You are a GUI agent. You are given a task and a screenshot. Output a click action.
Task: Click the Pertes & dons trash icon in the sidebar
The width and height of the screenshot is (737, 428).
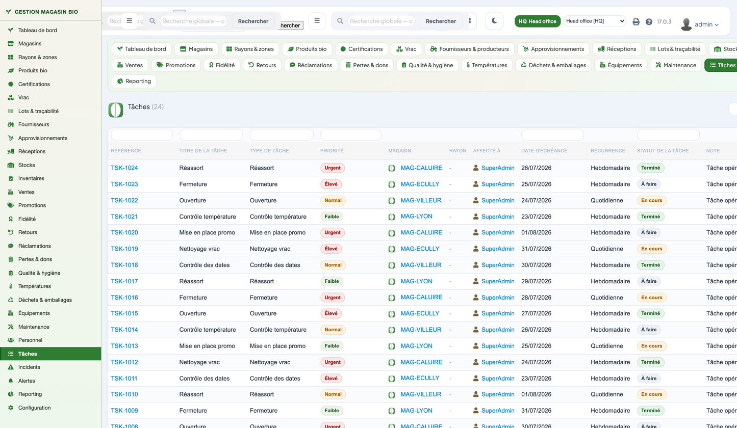click(11, 259)
